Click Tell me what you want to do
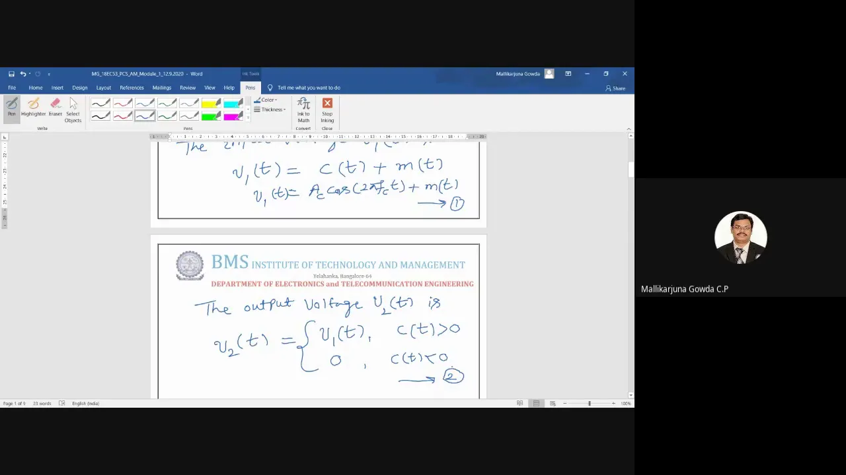The height and width of the screenshot is (475, 846). [309, 88]
